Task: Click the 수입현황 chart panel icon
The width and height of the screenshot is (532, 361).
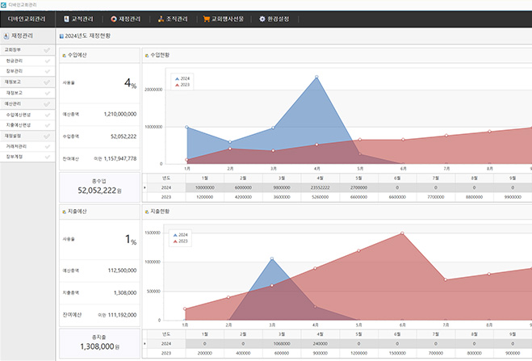Action: coord(146,55)
